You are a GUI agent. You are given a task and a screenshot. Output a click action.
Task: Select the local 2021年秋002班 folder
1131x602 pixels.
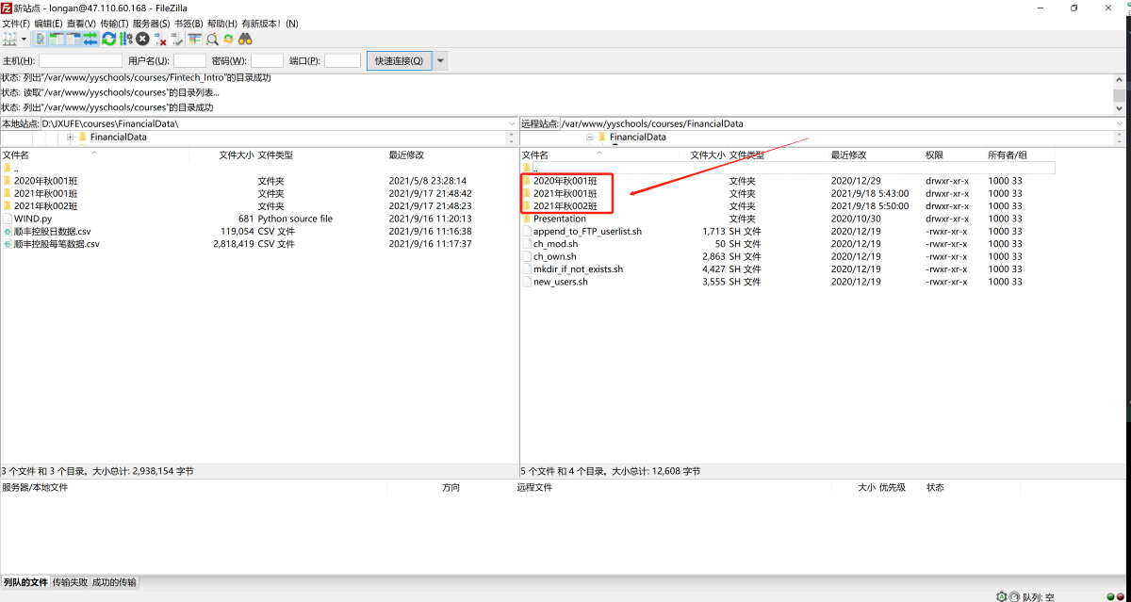[x=45, y=206]
